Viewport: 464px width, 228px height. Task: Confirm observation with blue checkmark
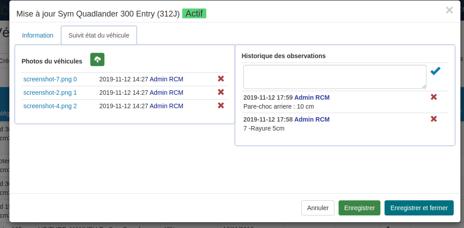[x=435, y=72]
